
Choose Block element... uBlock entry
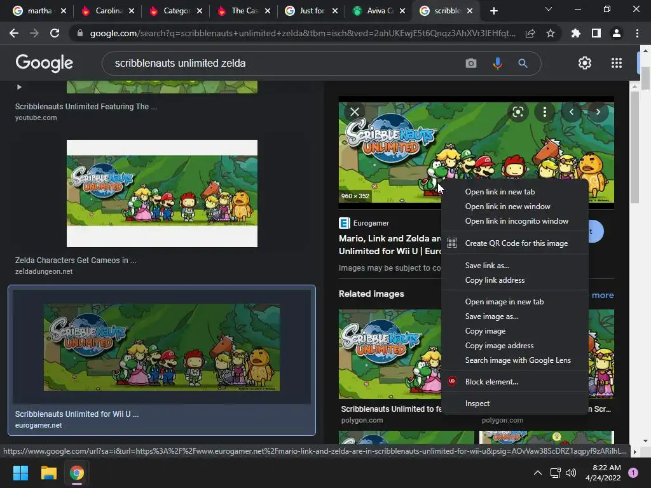coord(515,382)
